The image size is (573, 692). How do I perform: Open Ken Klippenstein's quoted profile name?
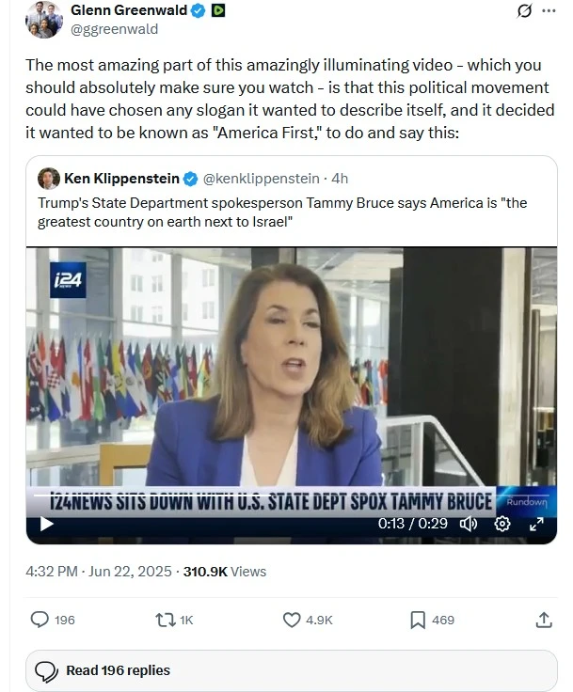tap(121, 179)
